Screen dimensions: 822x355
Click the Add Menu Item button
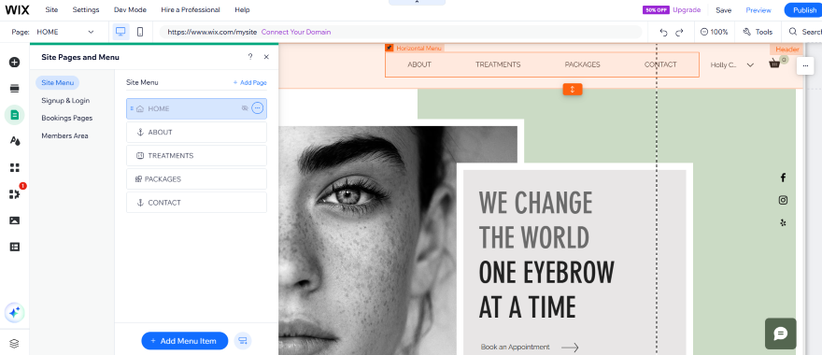185,341
